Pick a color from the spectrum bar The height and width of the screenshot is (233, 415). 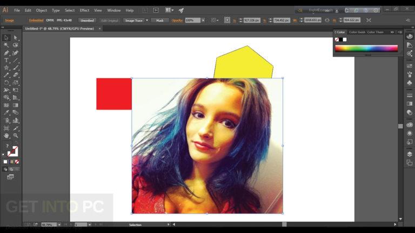point(366,49)
